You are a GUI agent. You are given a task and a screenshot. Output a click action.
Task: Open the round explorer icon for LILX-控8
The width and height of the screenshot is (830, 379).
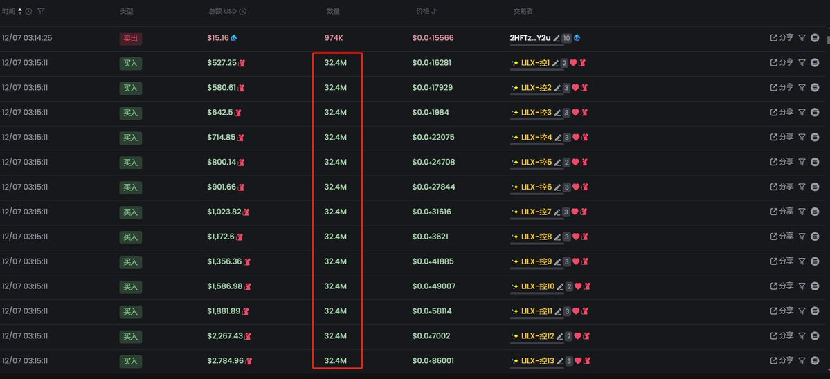point(815,237)
